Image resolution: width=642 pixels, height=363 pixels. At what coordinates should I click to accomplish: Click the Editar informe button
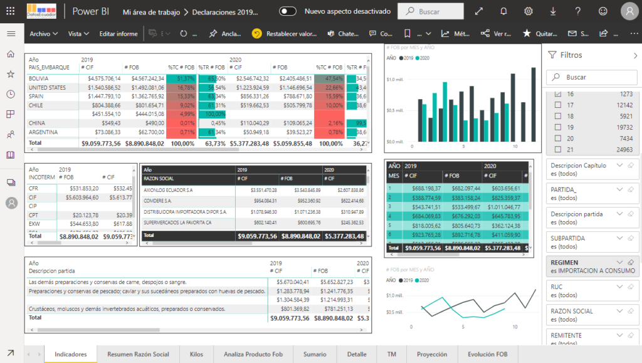click(118, 34)
